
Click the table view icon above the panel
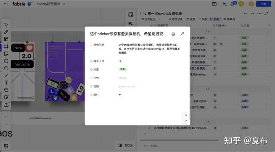pos(131,15)
